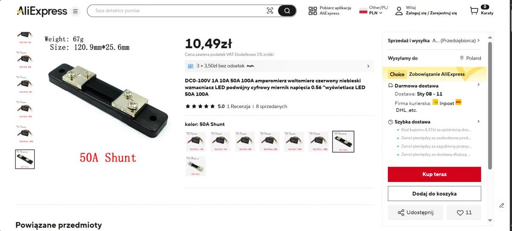The image size is (512, 231).
Task: Select the 50A Shunt color variant
Action: pos(343,141)
